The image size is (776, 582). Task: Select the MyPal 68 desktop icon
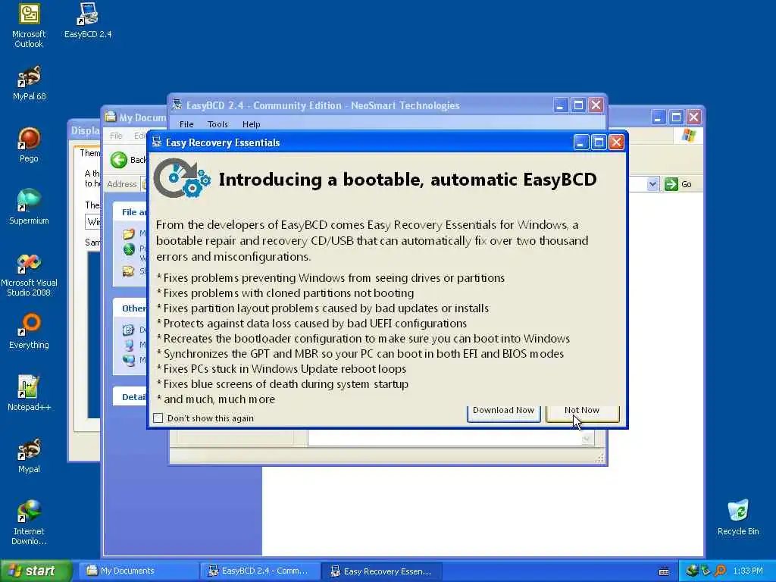click(x=29, y=83)
